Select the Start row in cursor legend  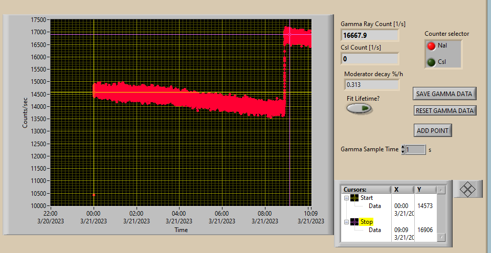367,198
